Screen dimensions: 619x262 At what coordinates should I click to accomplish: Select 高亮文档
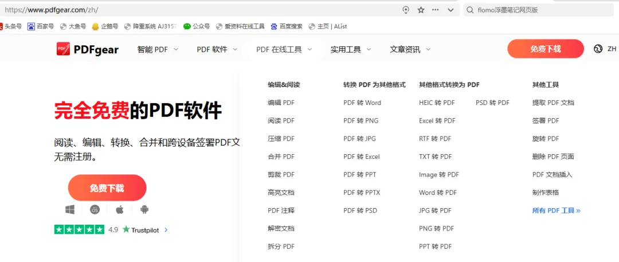tap(281, 193)
